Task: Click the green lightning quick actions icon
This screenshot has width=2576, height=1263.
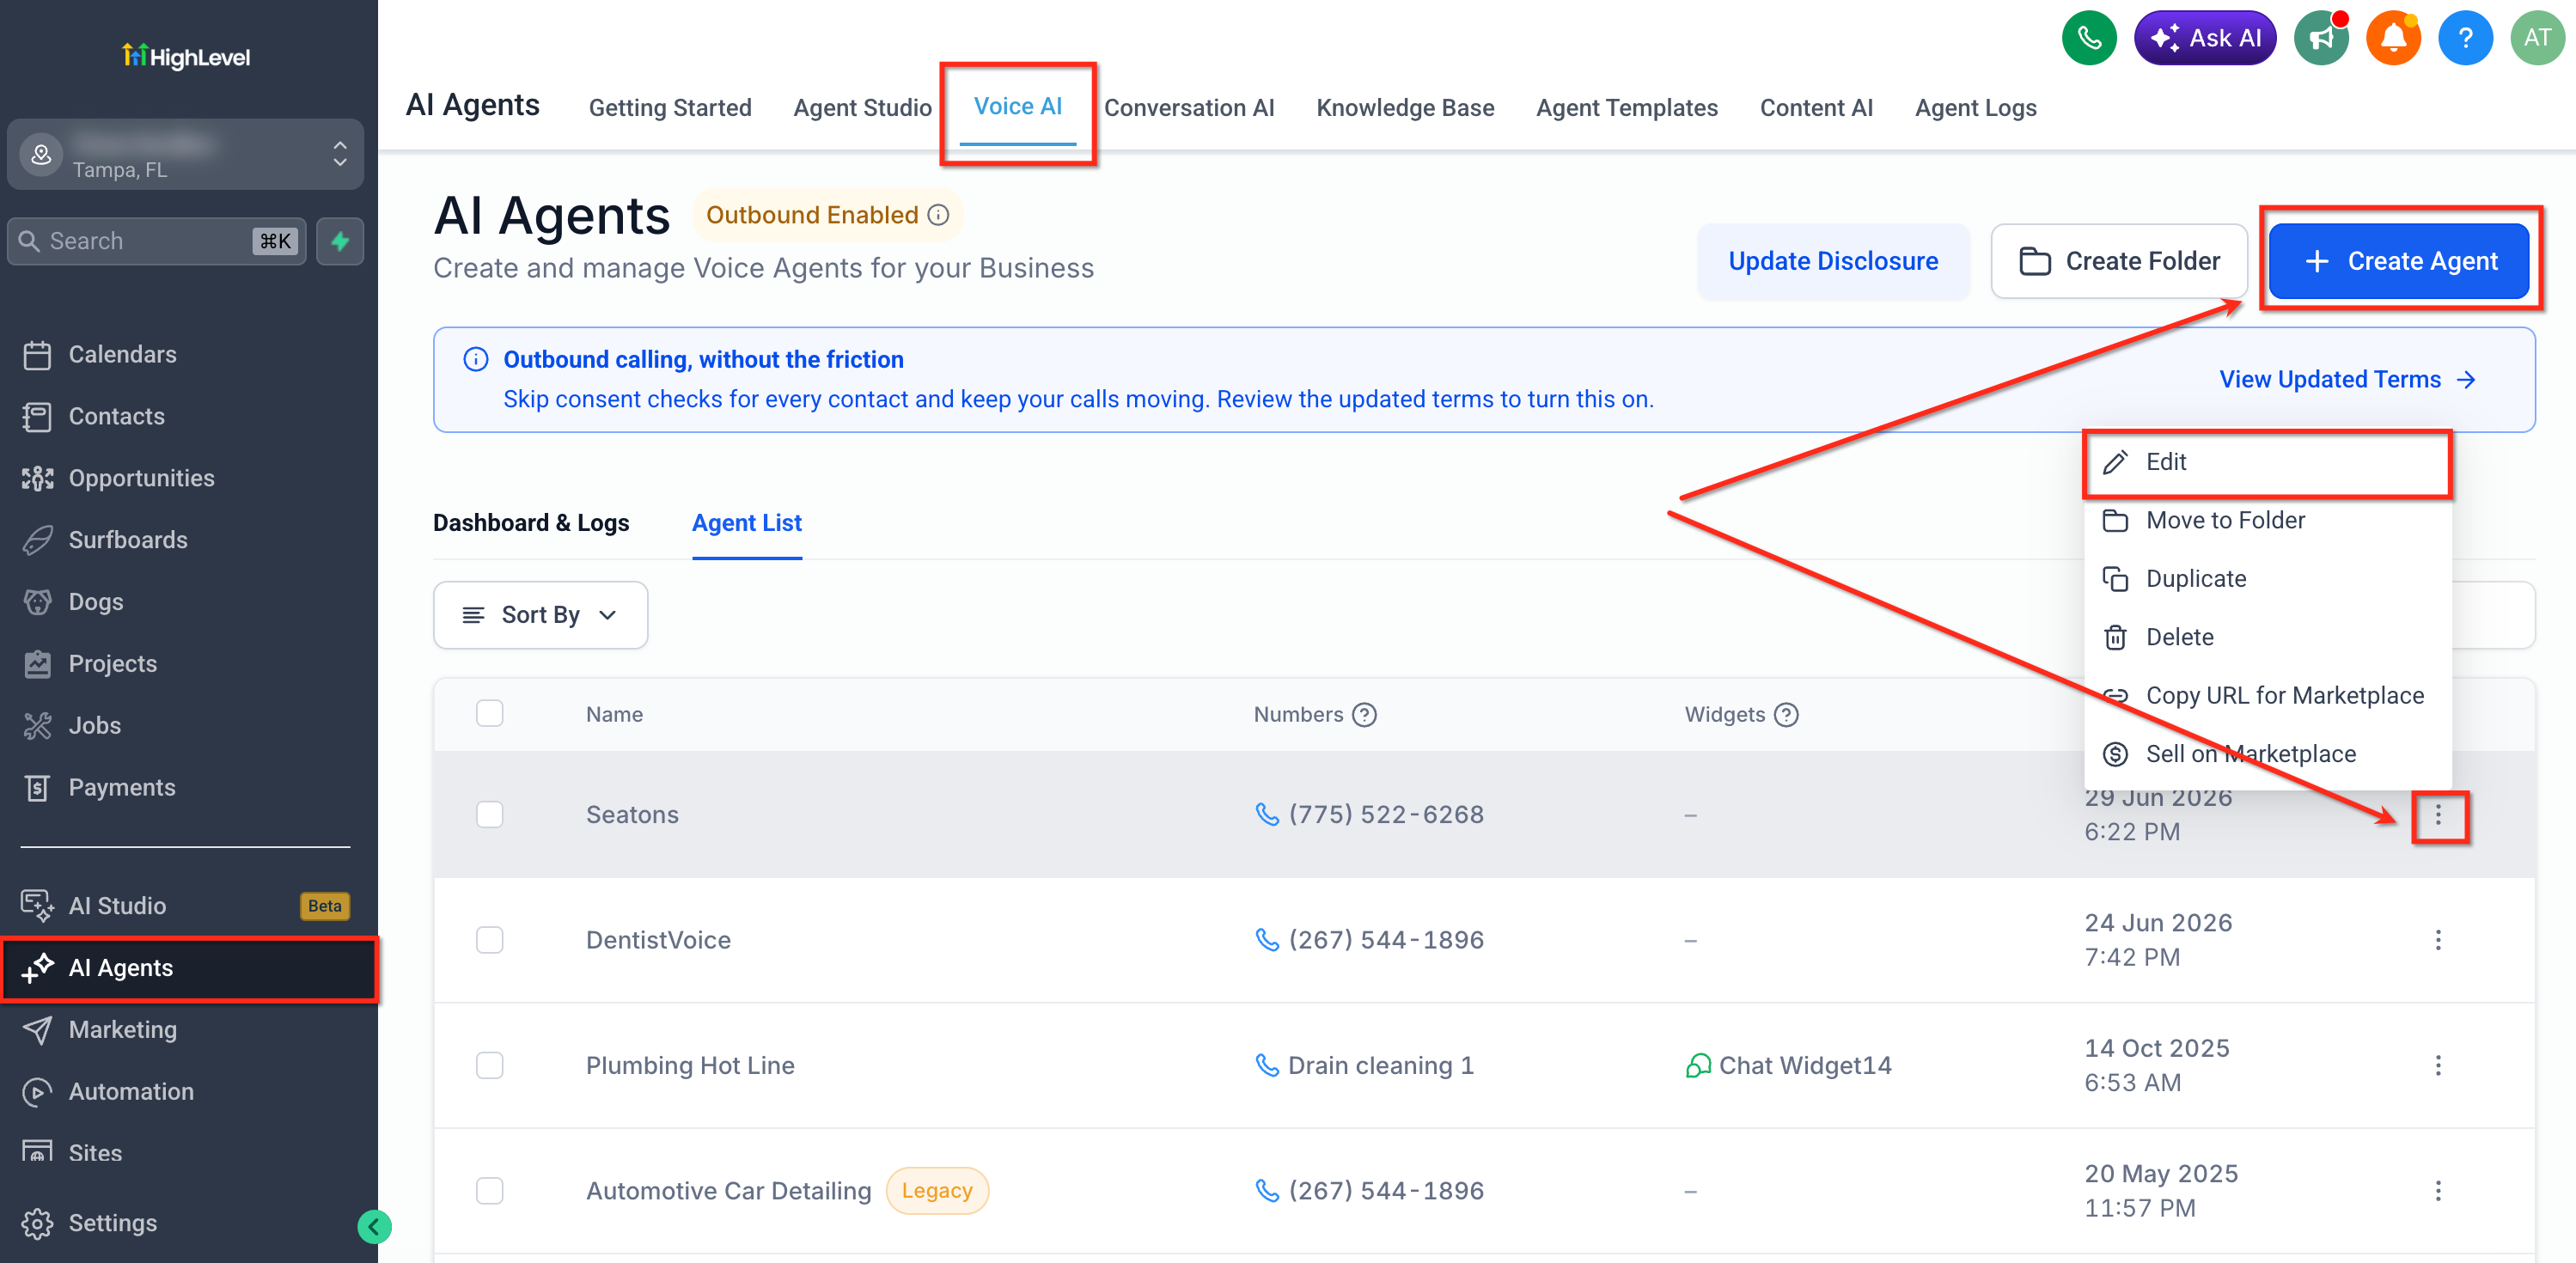Action: coord(340,241)
